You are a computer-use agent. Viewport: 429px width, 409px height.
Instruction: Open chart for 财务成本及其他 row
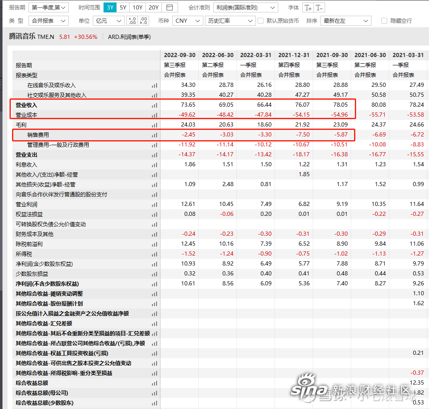[154, 234]
